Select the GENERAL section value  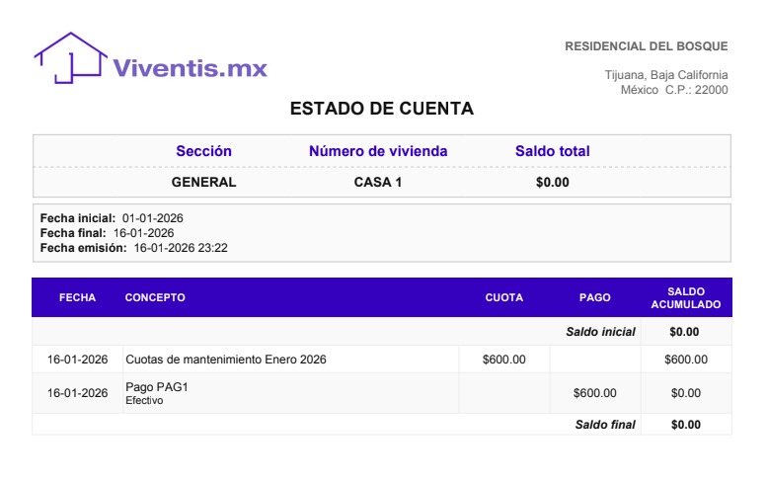click(203, 182)
